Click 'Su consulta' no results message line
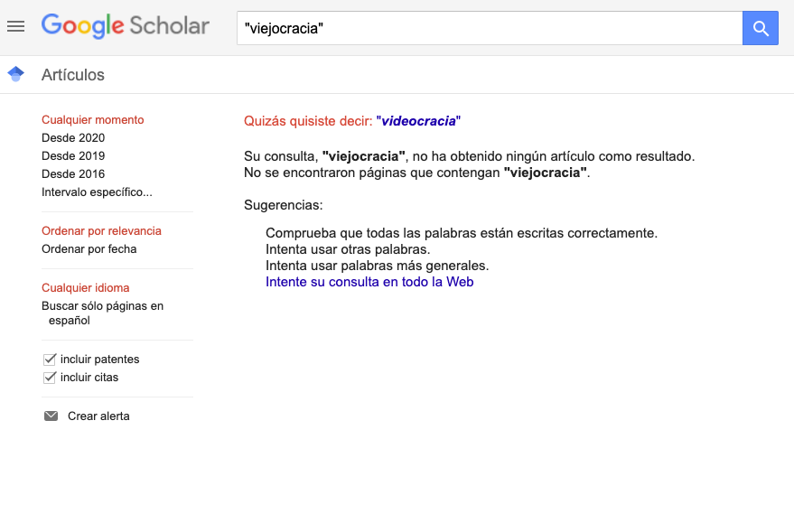This screenshot has width=794, height=514. (x=470, y=156)
